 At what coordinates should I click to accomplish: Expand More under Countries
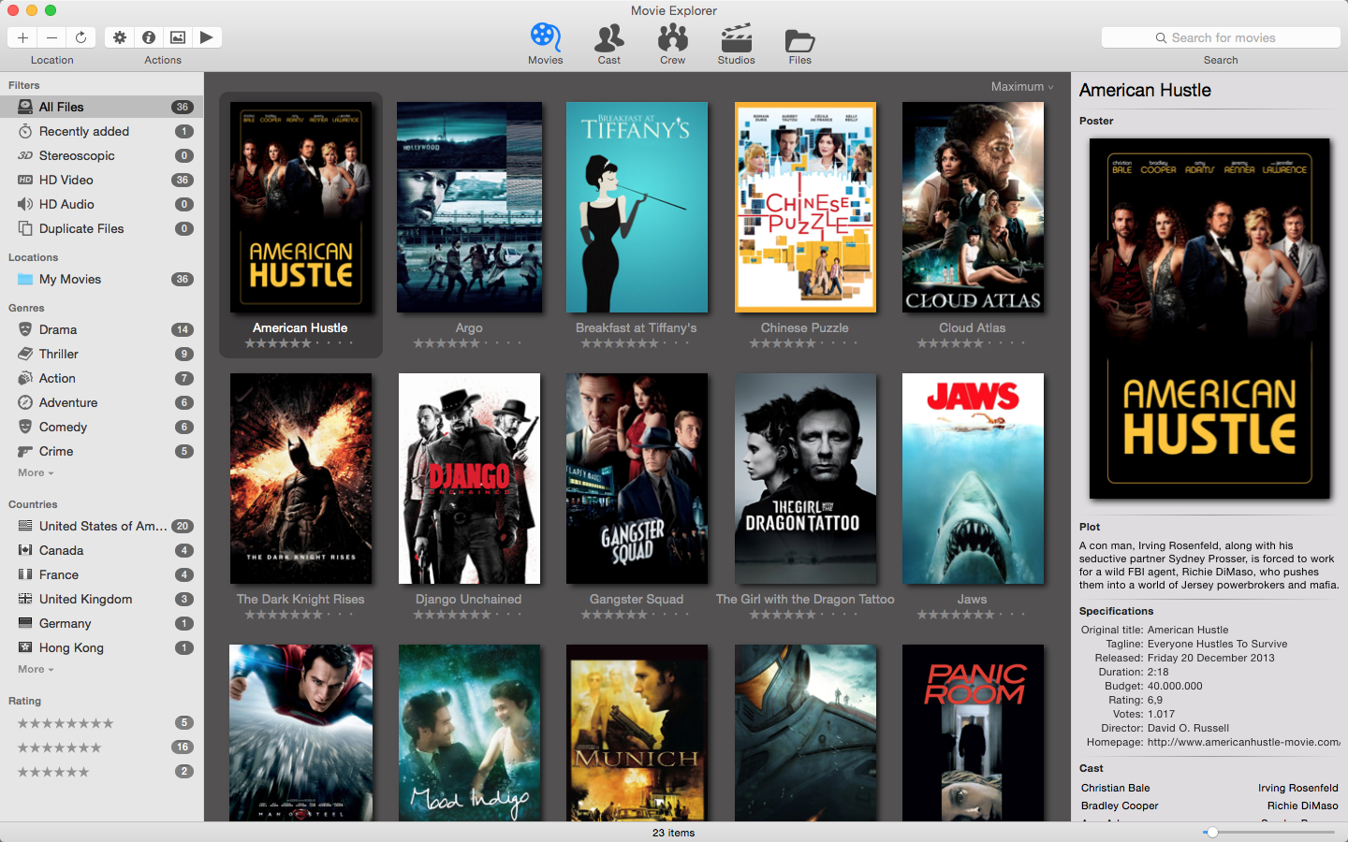coord(36,670)
